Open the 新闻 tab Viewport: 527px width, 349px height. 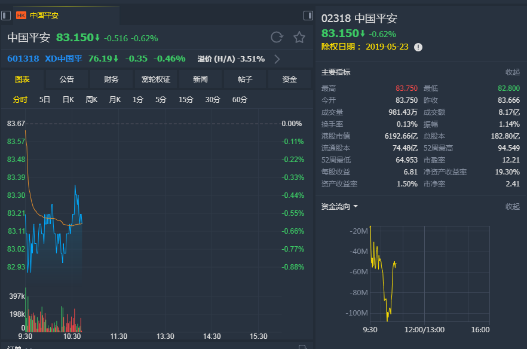pos(200,79)
